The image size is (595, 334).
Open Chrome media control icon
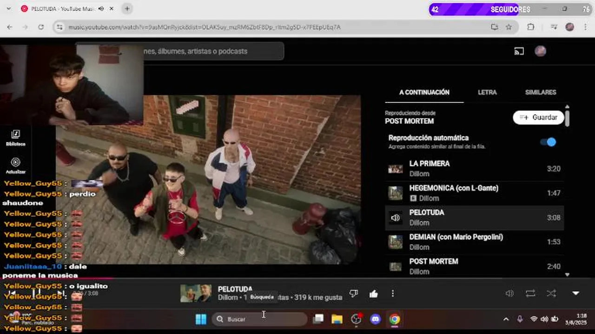coord(554,27)
